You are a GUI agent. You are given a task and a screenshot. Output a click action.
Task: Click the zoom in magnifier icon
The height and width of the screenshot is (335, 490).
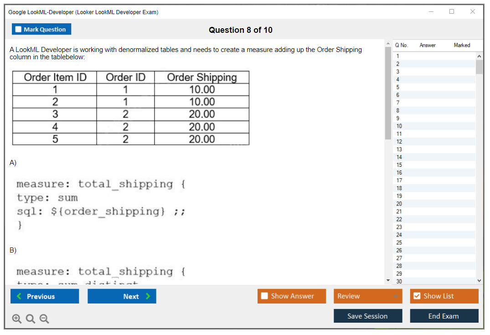(x=17, y=319)
